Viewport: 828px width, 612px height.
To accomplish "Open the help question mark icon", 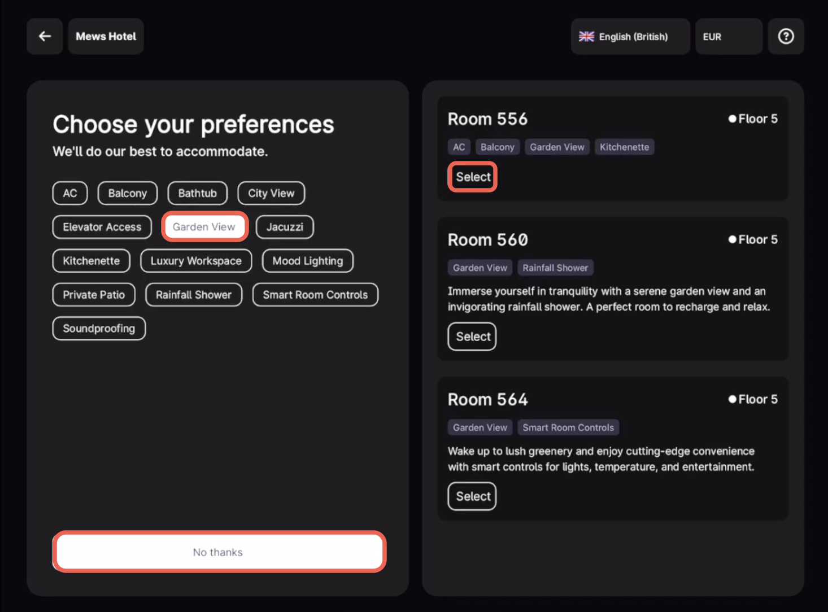I will [786, 37].
